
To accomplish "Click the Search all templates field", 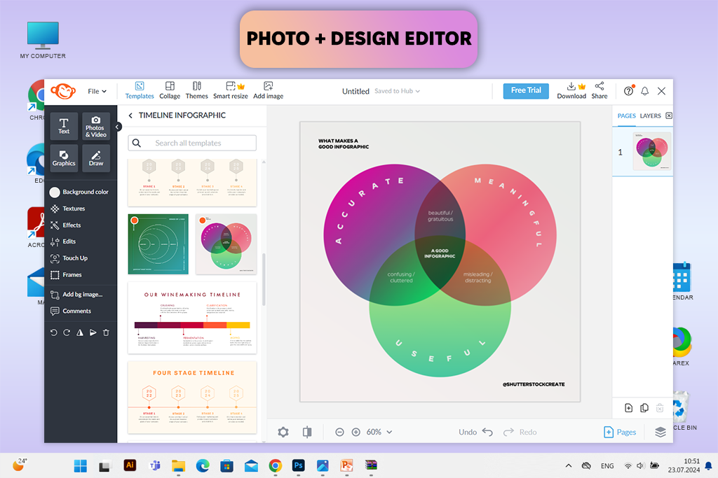I will click(x=192, y=143).
